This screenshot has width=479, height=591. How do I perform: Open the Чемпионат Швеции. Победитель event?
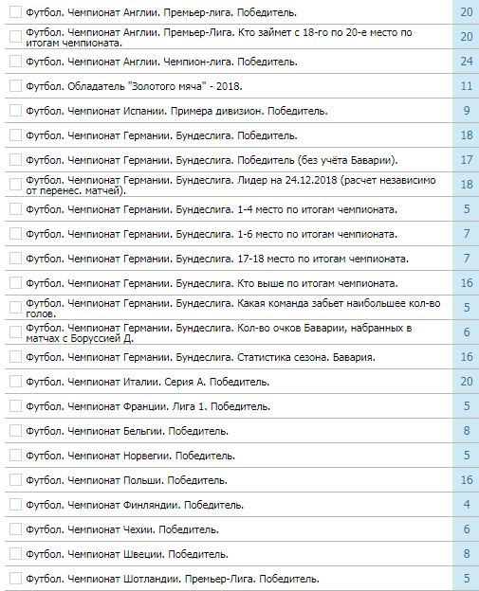point(127,554)
